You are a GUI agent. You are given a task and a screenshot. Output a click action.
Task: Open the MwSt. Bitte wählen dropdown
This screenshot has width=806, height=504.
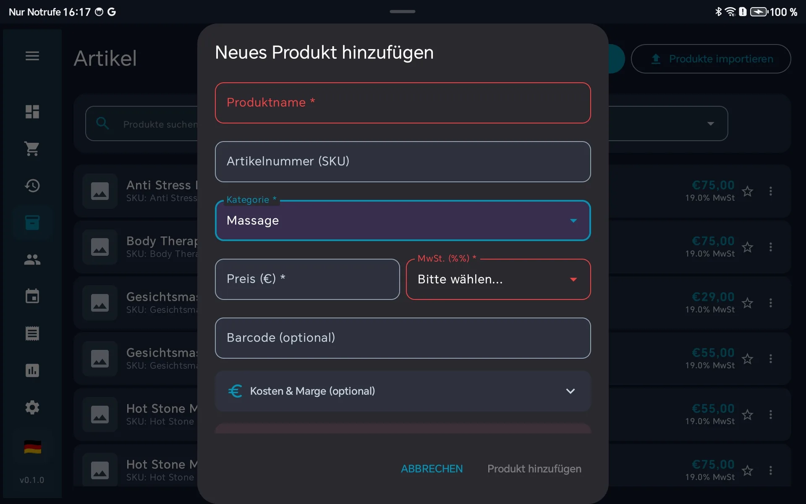coord(498,279)
